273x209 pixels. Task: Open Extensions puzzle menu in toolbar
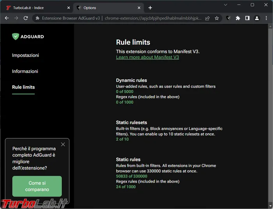(x=238, y=18)
